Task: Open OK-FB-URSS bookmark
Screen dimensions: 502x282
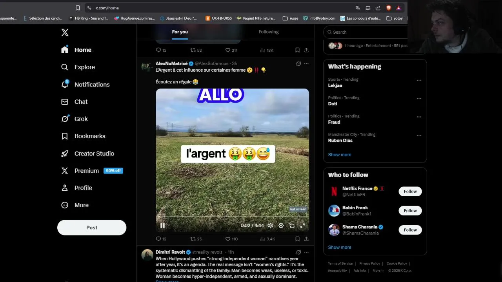Action: point(219,18)
